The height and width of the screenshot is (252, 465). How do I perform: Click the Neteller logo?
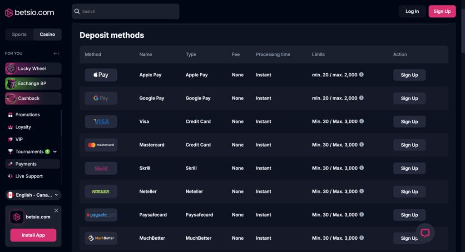click(101, 192)
